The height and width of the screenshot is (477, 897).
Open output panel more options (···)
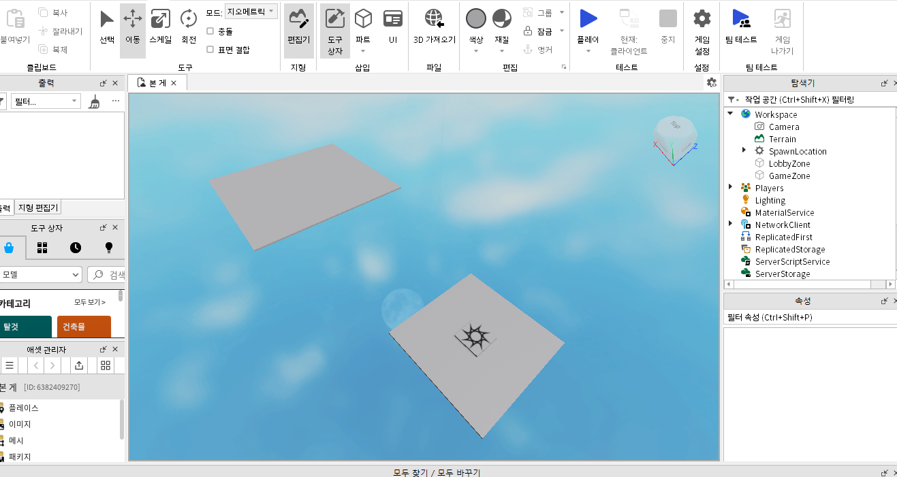116,101
